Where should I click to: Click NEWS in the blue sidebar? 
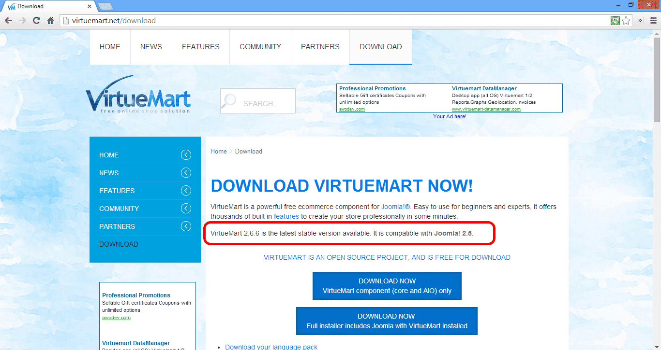tap(109, 173)
